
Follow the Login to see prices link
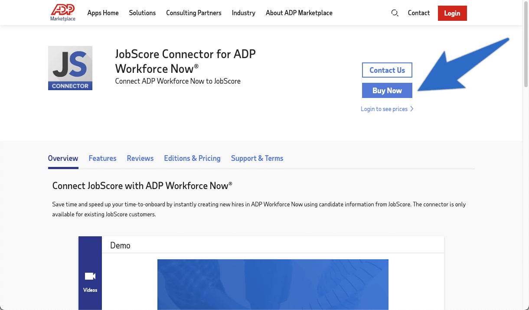[384, 109]
